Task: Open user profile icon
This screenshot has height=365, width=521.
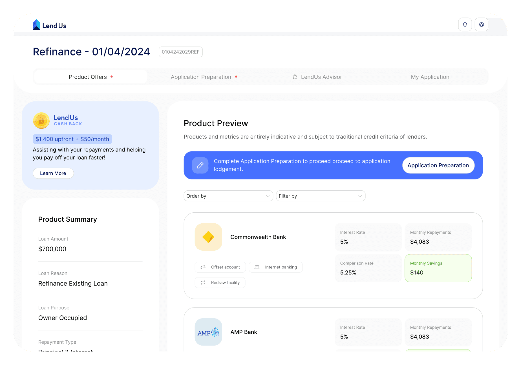Action: [x=482, y=25]
